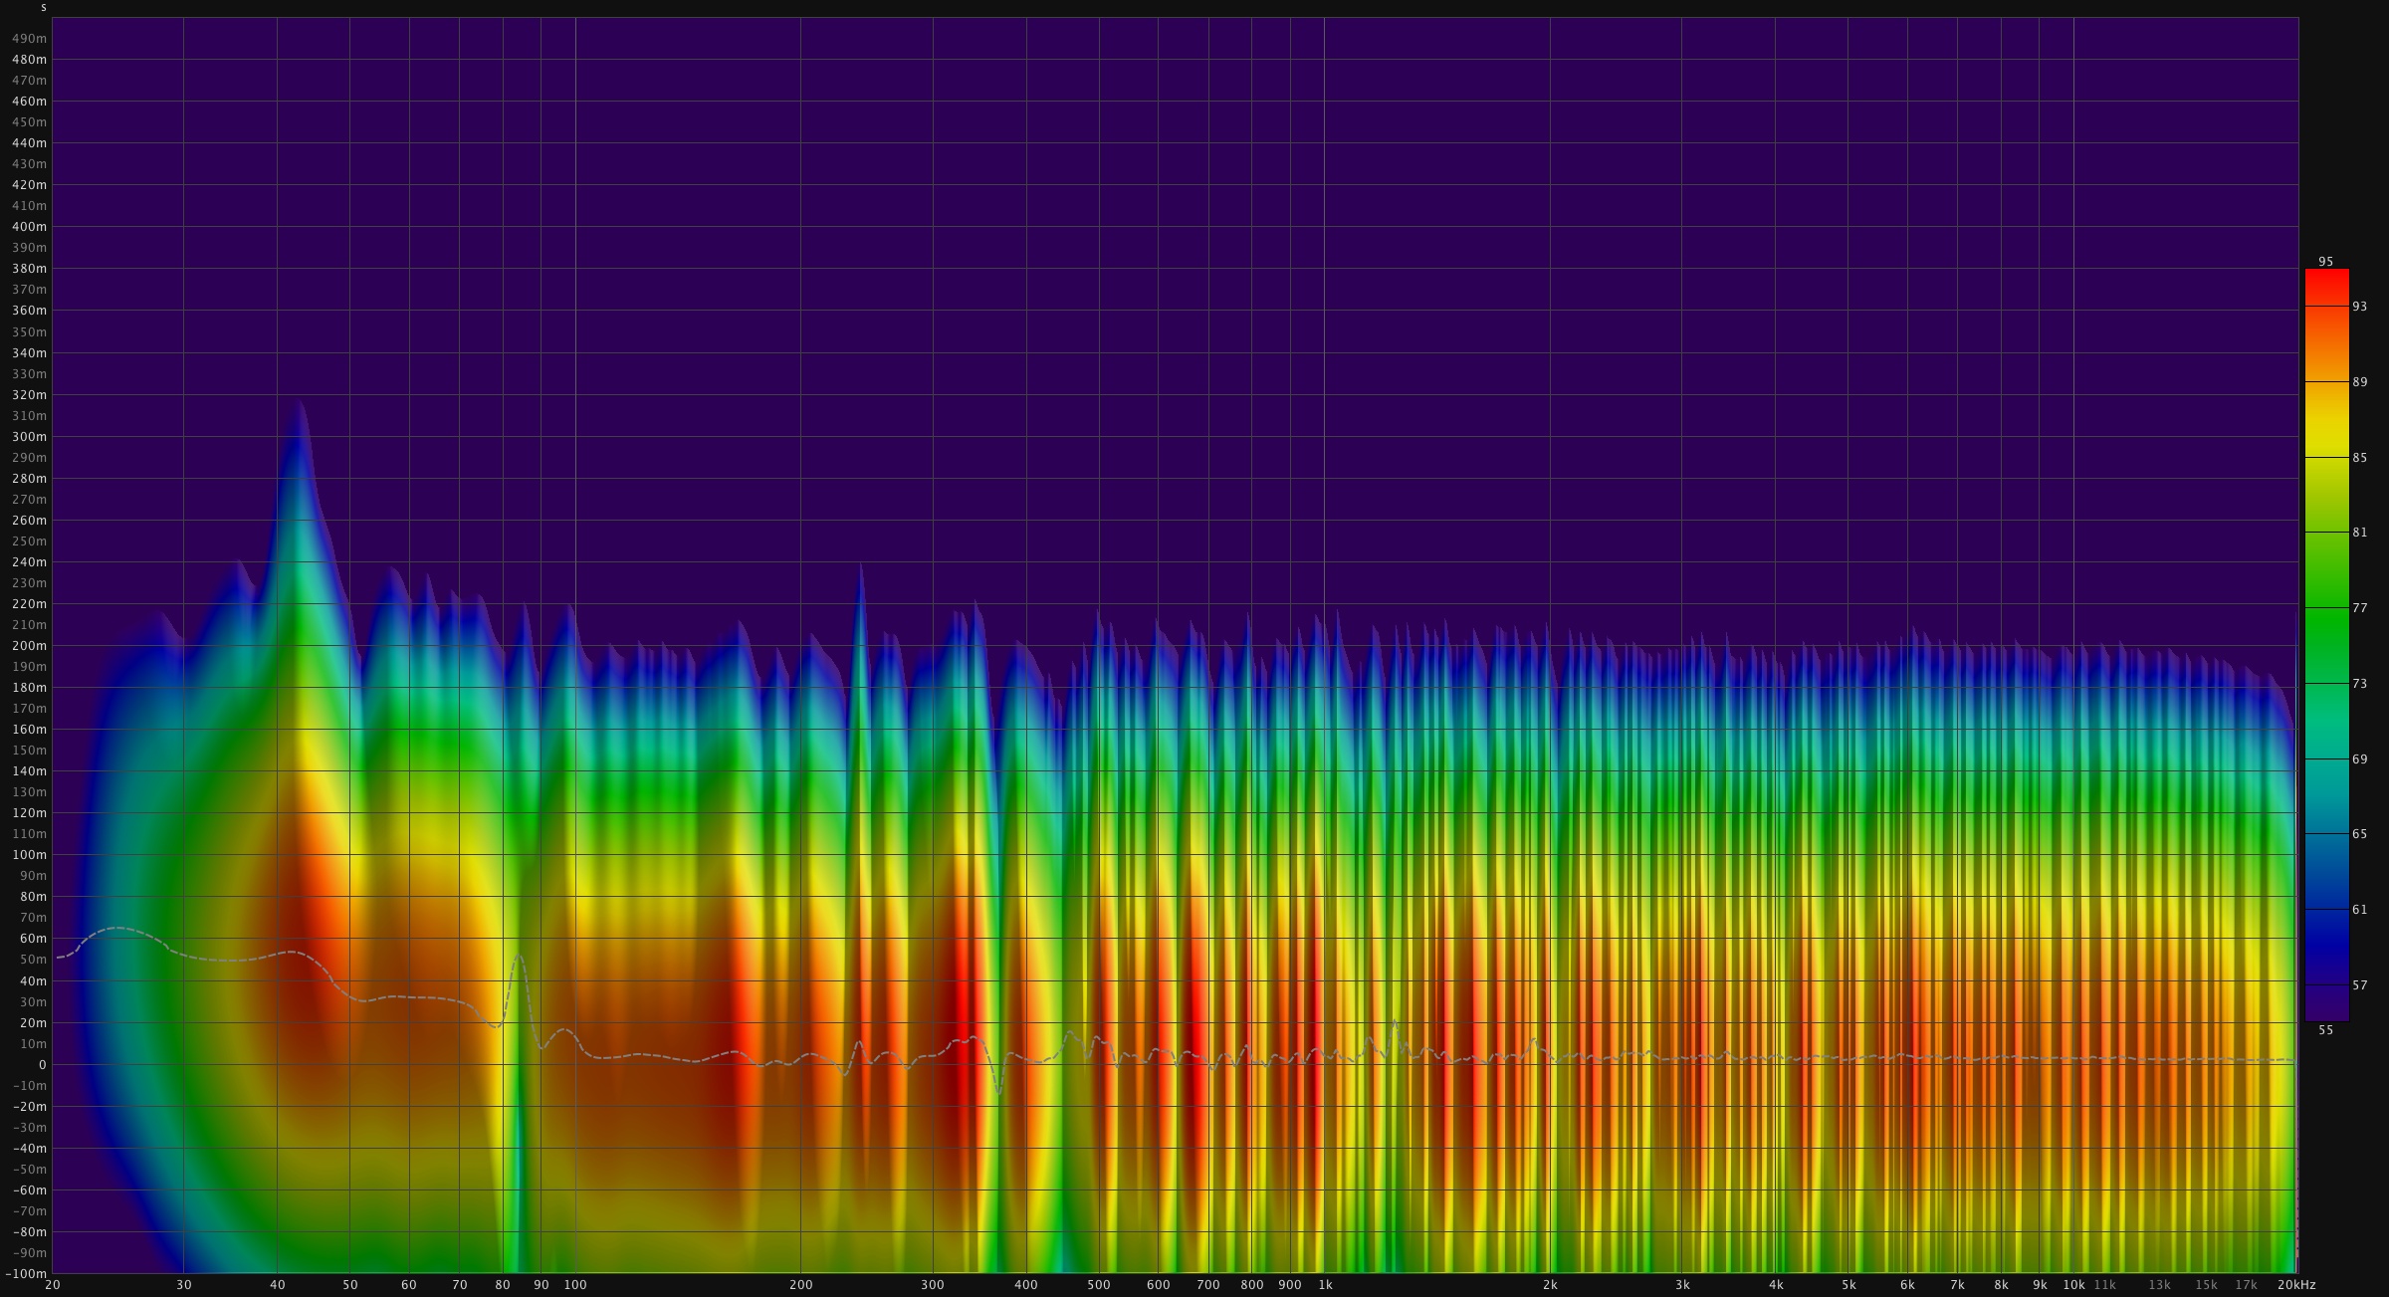
Task: Click the red top of the color scale
Action: coord(2326,279)
